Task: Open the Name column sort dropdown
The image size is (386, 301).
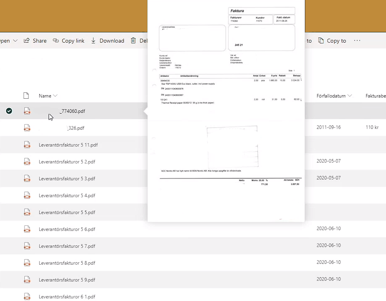Action: click(x=55, y=96)
